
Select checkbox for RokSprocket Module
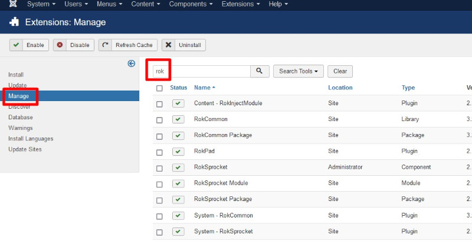[159, 185]
